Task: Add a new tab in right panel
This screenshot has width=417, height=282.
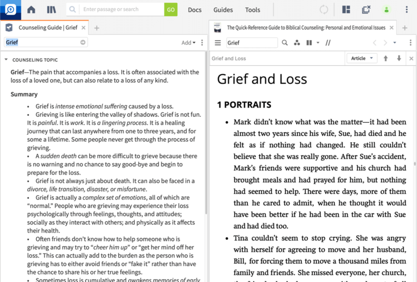Action: tap(404, 28)
